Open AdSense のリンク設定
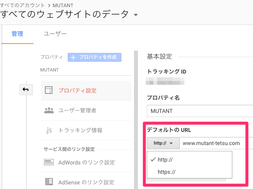This screenshot has height=189, width=253. [x=86, y=182]
